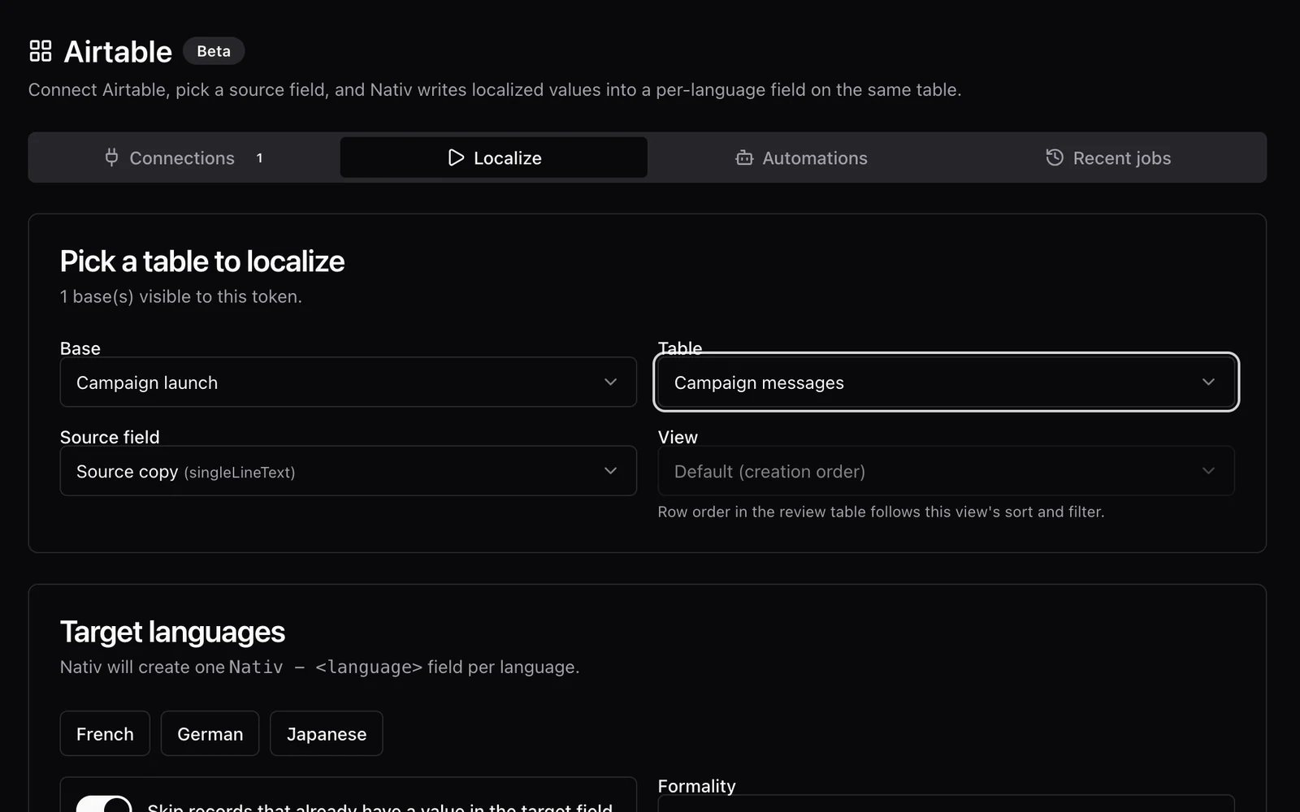The width and height of the screenshot is (1300, 812).
Task: Click the play icon in Localize tab
Action: [x=456, y=158]
